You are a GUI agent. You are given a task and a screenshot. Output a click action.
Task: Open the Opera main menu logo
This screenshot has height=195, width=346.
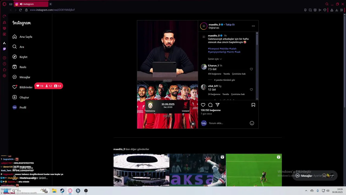point(4,4)
